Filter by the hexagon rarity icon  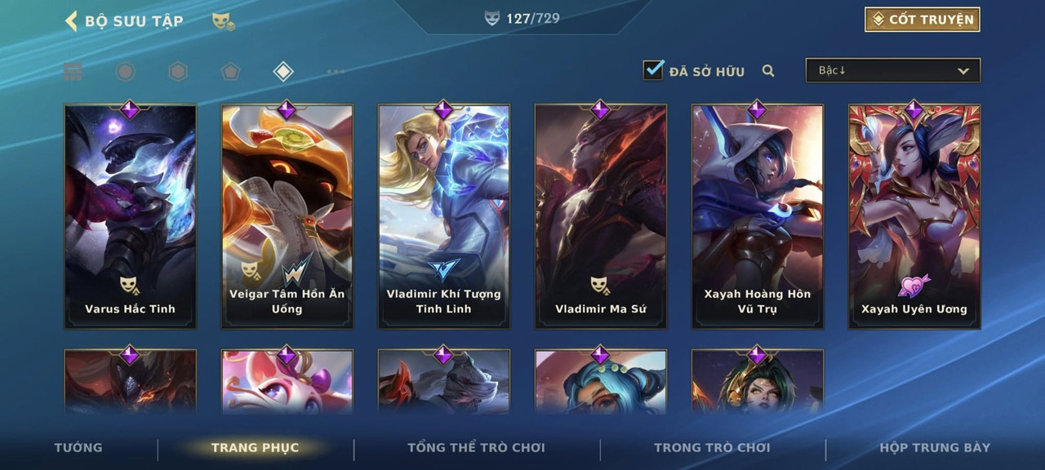coord(178,72)
